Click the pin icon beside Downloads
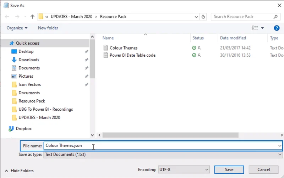Screen dimensions: 284x178 coord(87,60)
